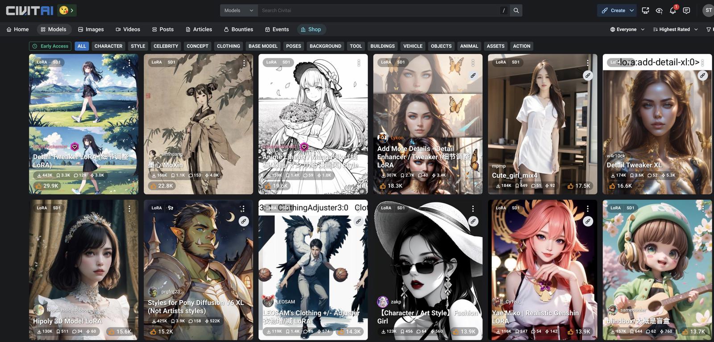Open the emoji menu beside the logo

point(67,10)
